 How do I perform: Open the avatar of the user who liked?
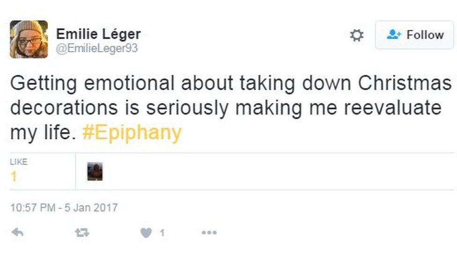tap(95, 171)
